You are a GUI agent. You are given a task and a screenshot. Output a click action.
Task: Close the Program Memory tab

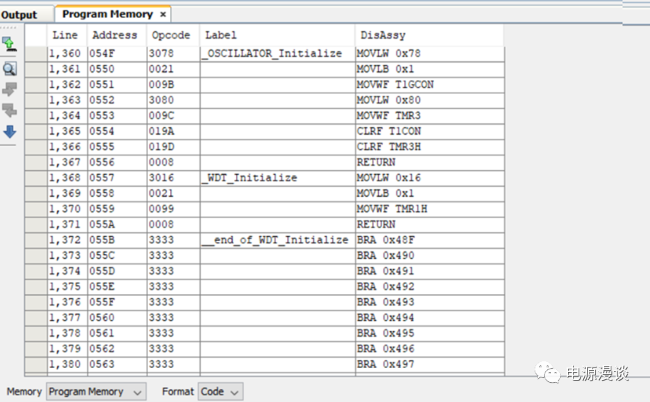point(163,14)
